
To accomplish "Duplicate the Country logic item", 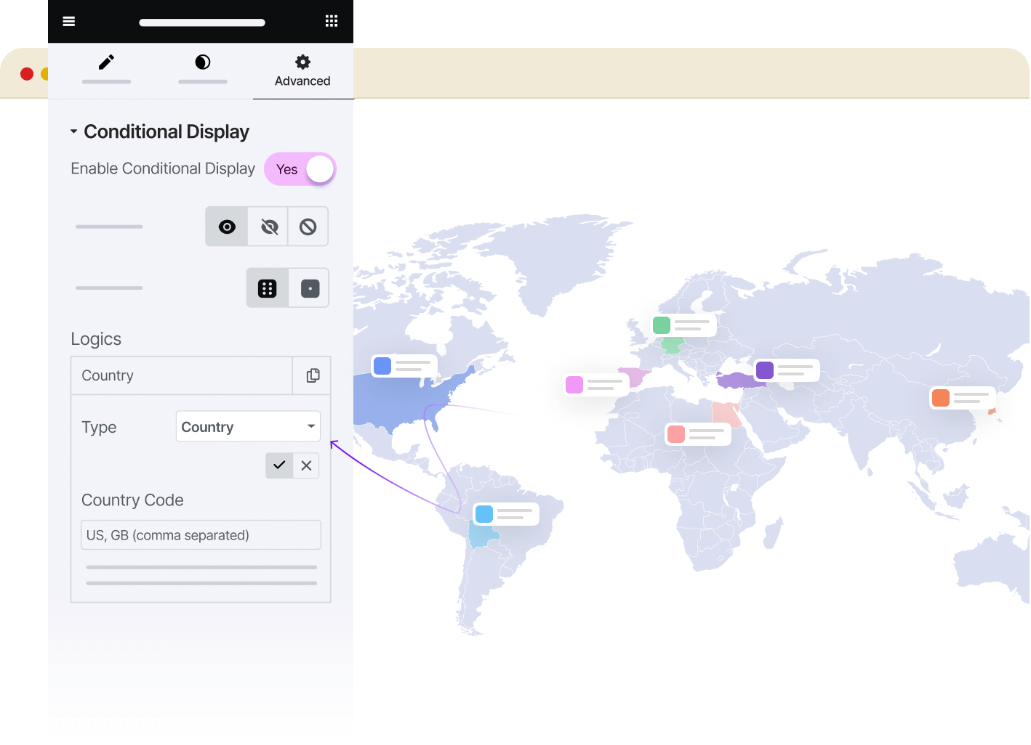I will tap(313, 375).
